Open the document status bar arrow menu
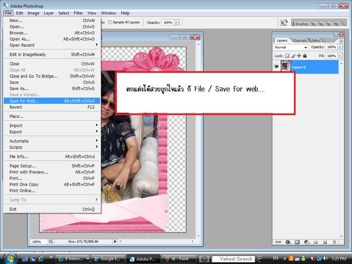Viewport: 352px width, 264px height. click(x=115, y=242)
